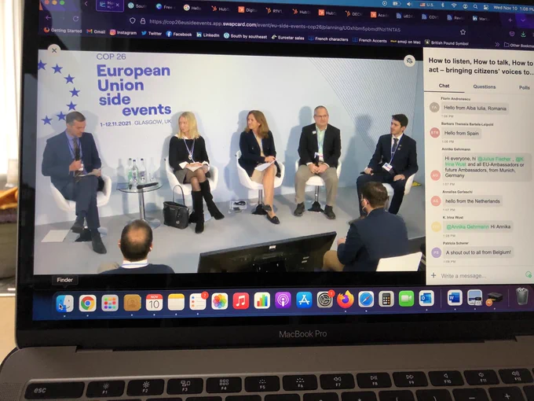Open the Contacts app in dock

[132, 303]
